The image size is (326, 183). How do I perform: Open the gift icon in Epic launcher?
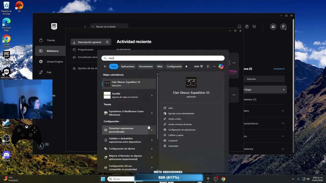pos(247,26)
